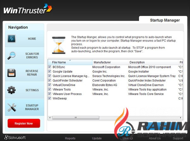
Task: Select the VirtualCloneDrive file name
Action: click(64, 85)
